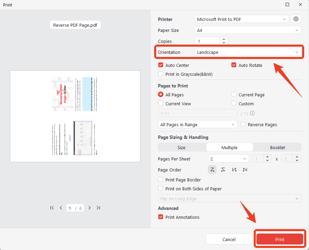
Task: Open printer properties gear icon
Action: [296, 19]
